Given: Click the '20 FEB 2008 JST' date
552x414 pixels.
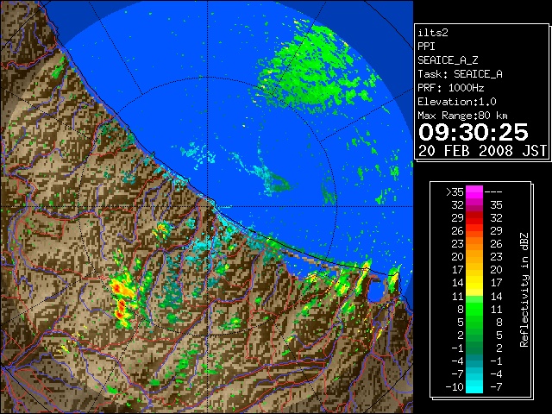Looking at the screenshot, I should (482, 151).
